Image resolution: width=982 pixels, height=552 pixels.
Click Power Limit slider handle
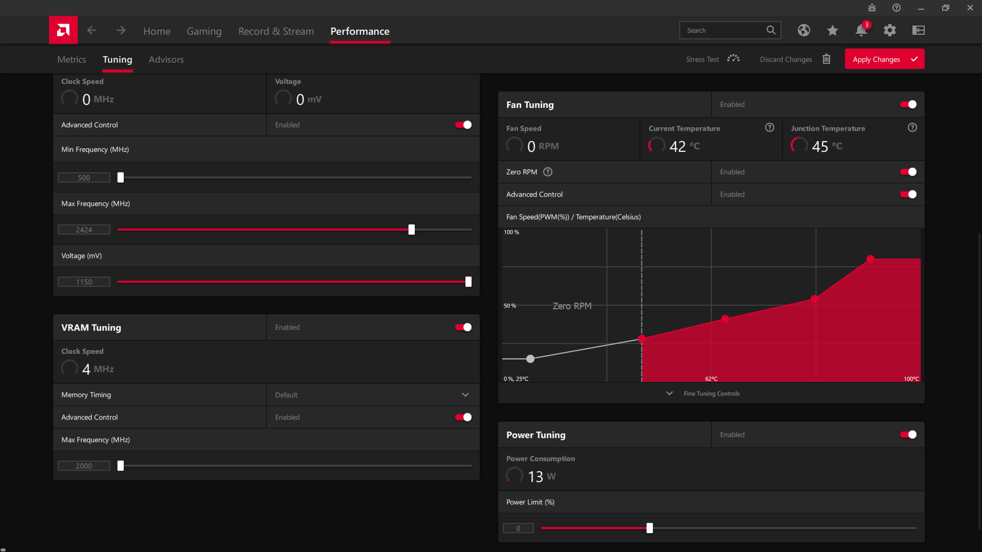click(x=650, y=528)
